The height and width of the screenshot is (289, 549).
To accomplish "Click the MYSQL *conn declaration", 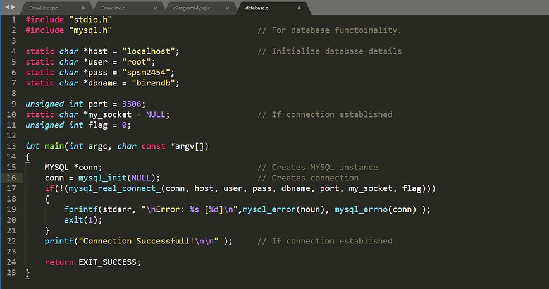I will [73, 167].
